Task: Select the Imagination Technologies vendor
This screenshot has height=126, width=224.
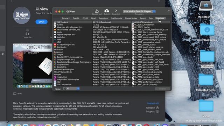Action: tap(73, 79)
